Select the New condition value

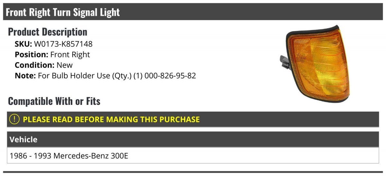coord(65,65)
